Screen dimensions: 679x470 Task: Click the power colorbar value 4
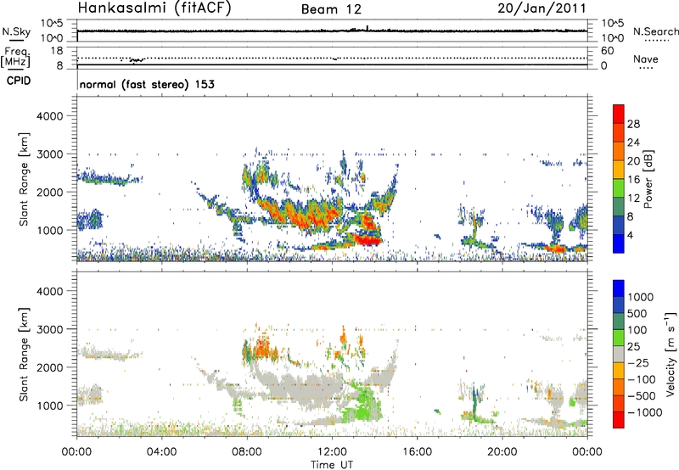coord(630,235)
